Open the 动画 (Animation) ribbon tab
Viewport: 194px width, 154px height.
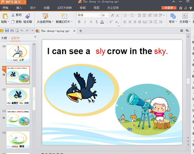(x=47, y=8)
